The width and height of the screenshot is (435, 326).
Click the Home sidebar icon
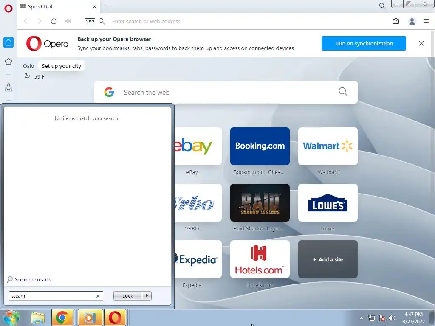8,42
